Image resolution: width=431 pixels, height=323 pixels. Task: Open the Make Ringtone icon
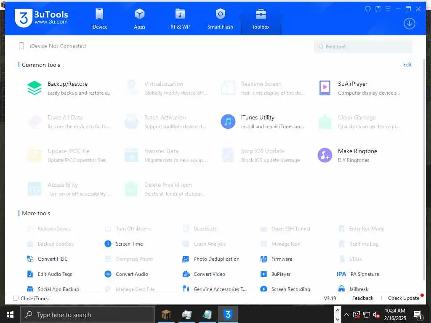pos(325,155)
